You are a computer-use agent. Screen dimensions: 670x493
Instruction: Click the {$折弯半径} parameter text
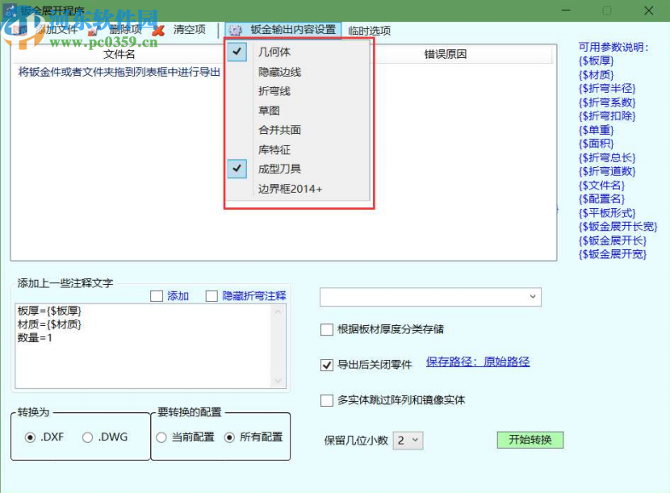click(x=607, y=89)
